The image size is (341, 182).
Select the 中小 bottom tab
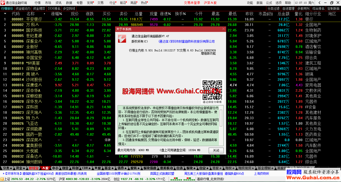pyautogui.click(x=55, y=168)
